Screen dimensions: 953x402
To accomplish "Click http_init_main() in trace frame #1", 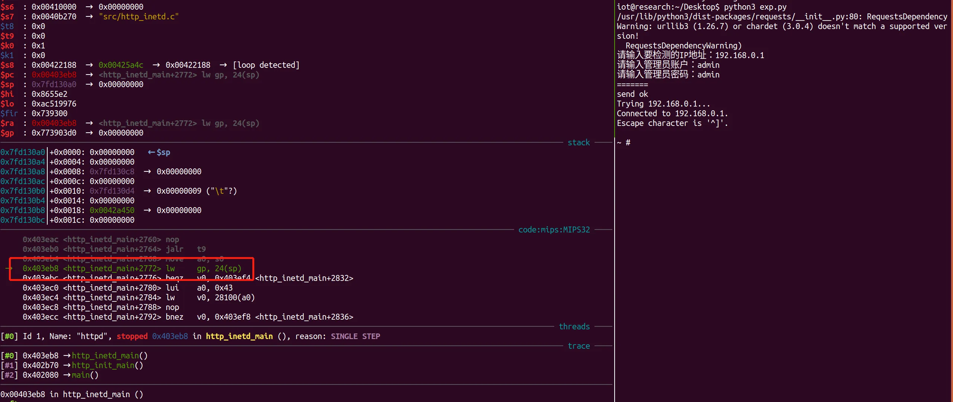I will point(107,365).
